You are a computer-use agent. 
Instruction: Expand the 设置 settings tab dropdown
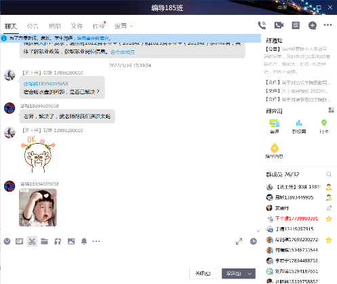click(132, 26)
